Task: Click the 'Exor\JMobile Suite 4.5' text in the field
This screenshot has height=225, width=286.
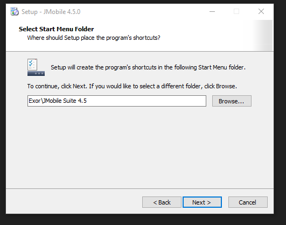Action: [58, 101]
